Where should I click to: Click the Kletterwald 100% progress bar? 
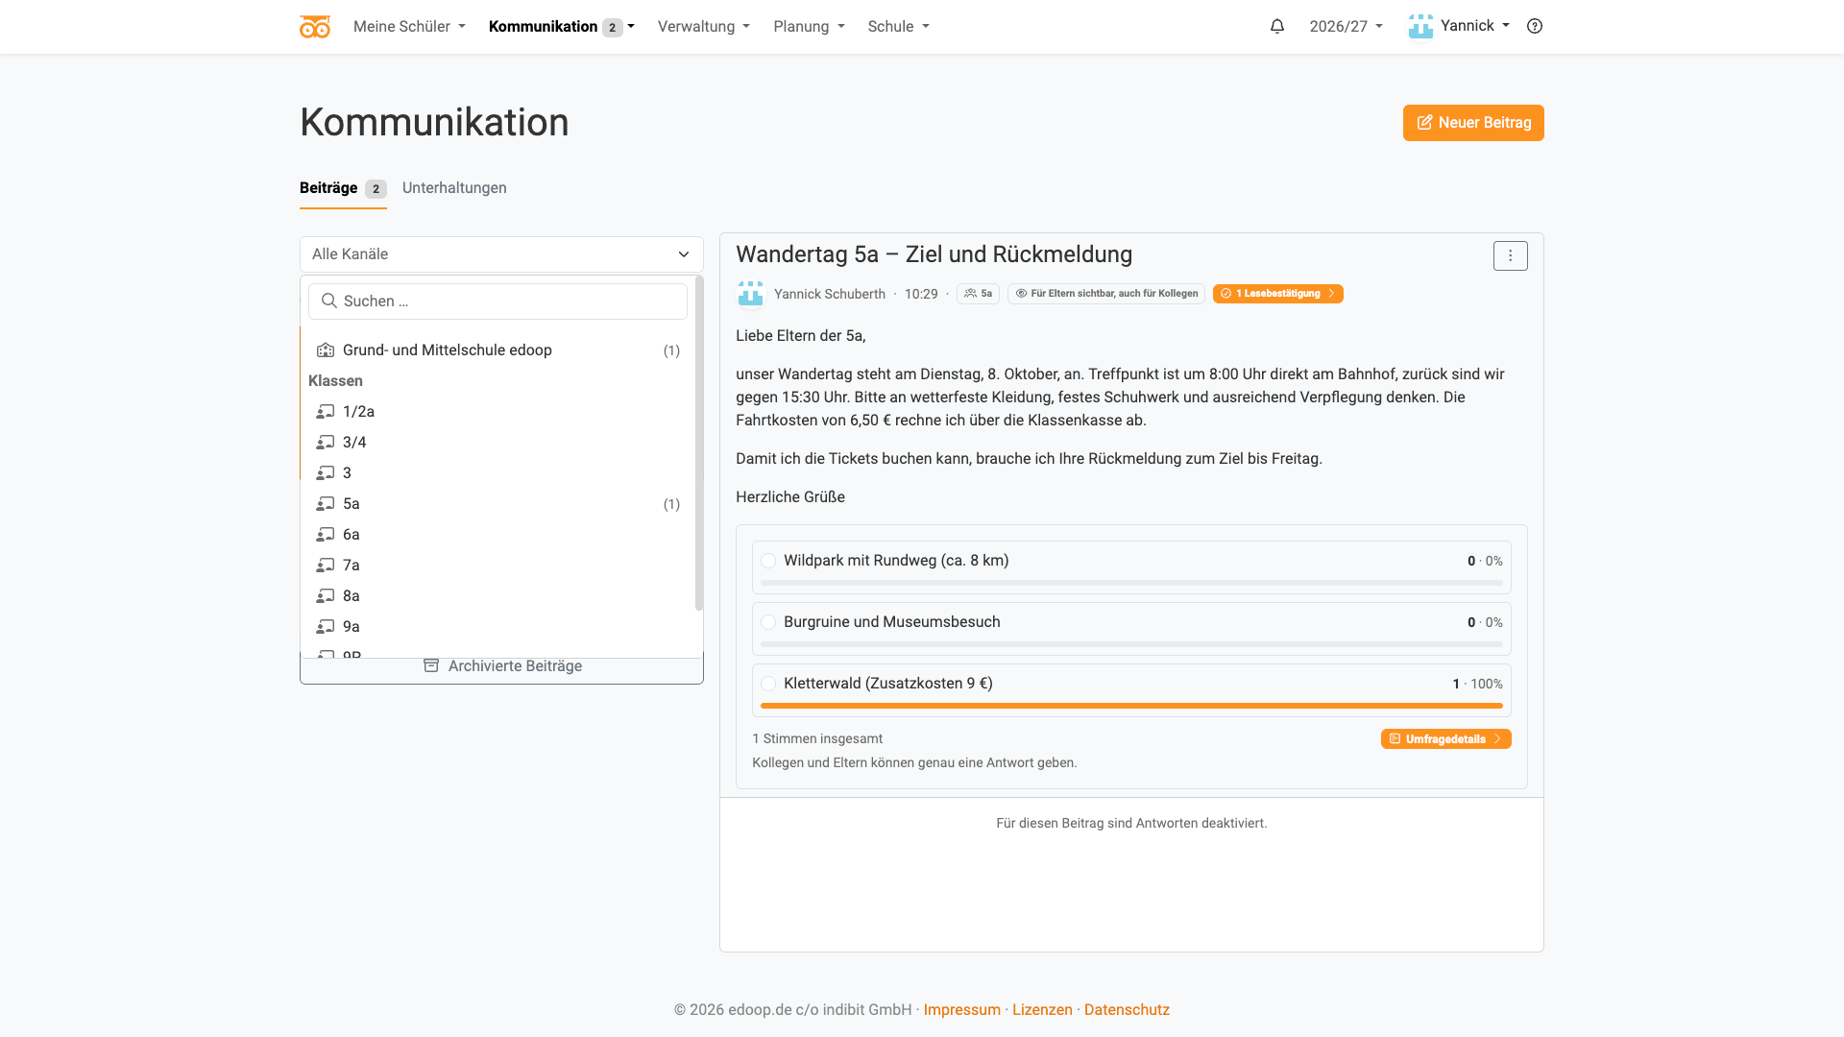click(1131, 706)
